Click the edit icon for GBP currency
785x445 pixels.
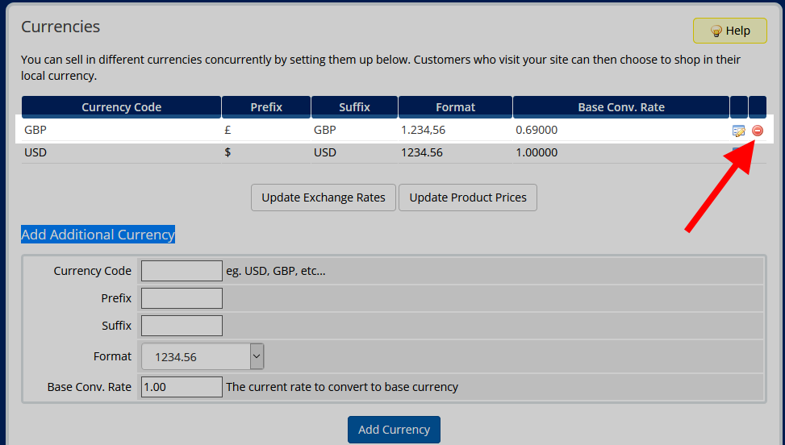click(738, 131)
